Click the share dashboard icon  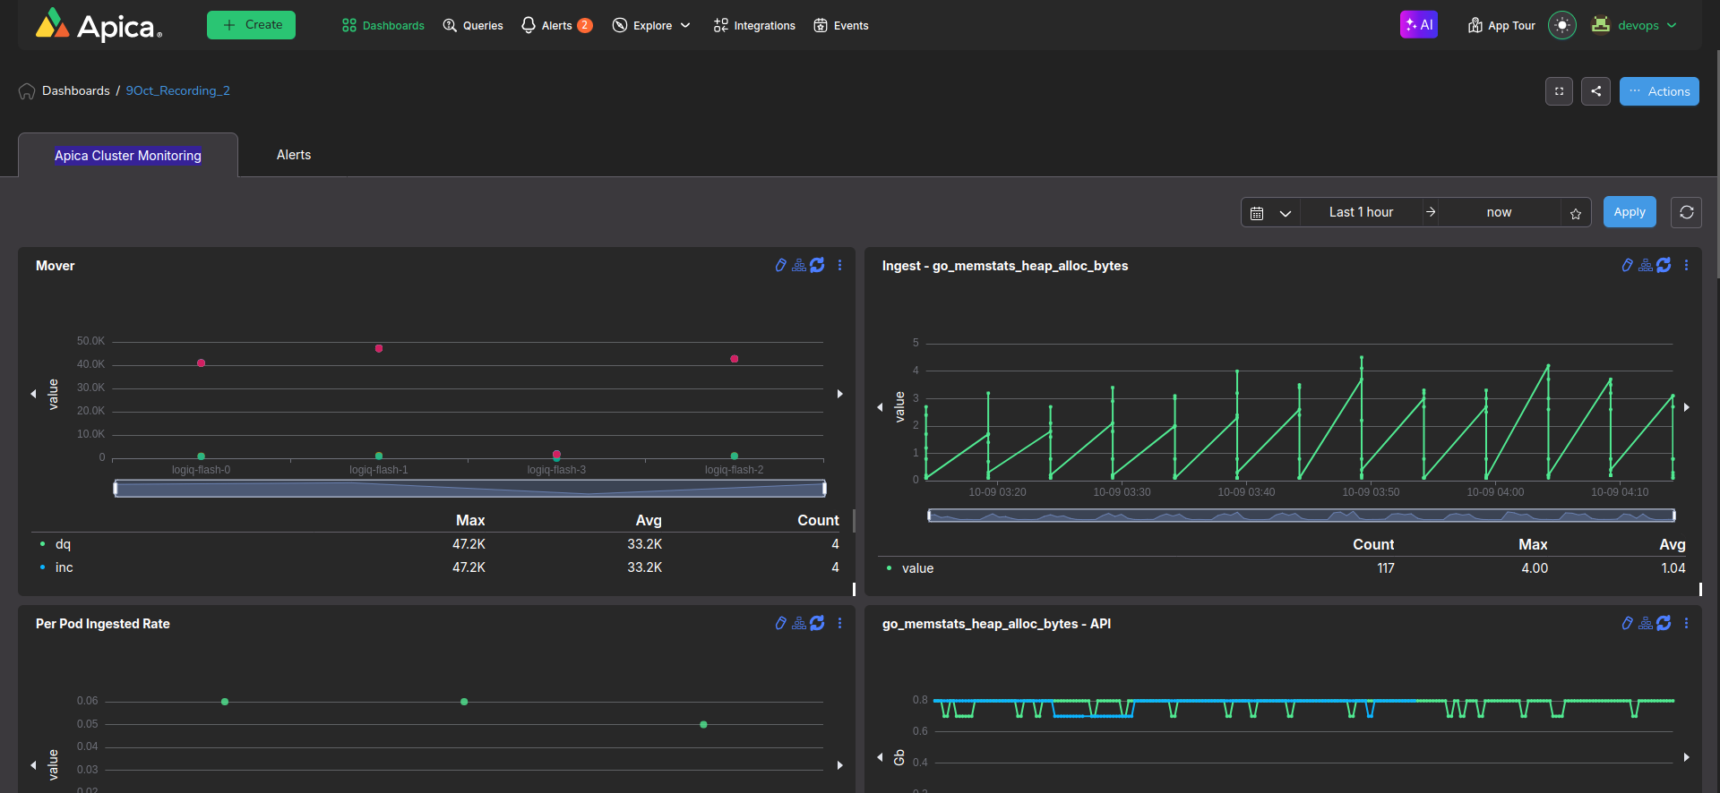(x=1595, y=91)
